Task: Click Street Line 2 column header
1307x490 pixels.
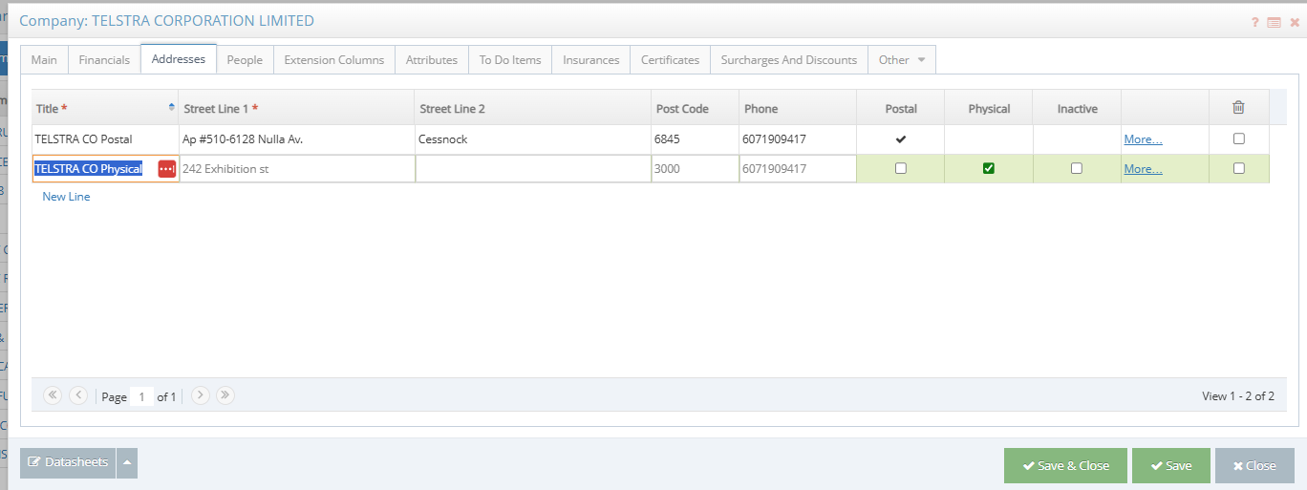Action: 533,108
